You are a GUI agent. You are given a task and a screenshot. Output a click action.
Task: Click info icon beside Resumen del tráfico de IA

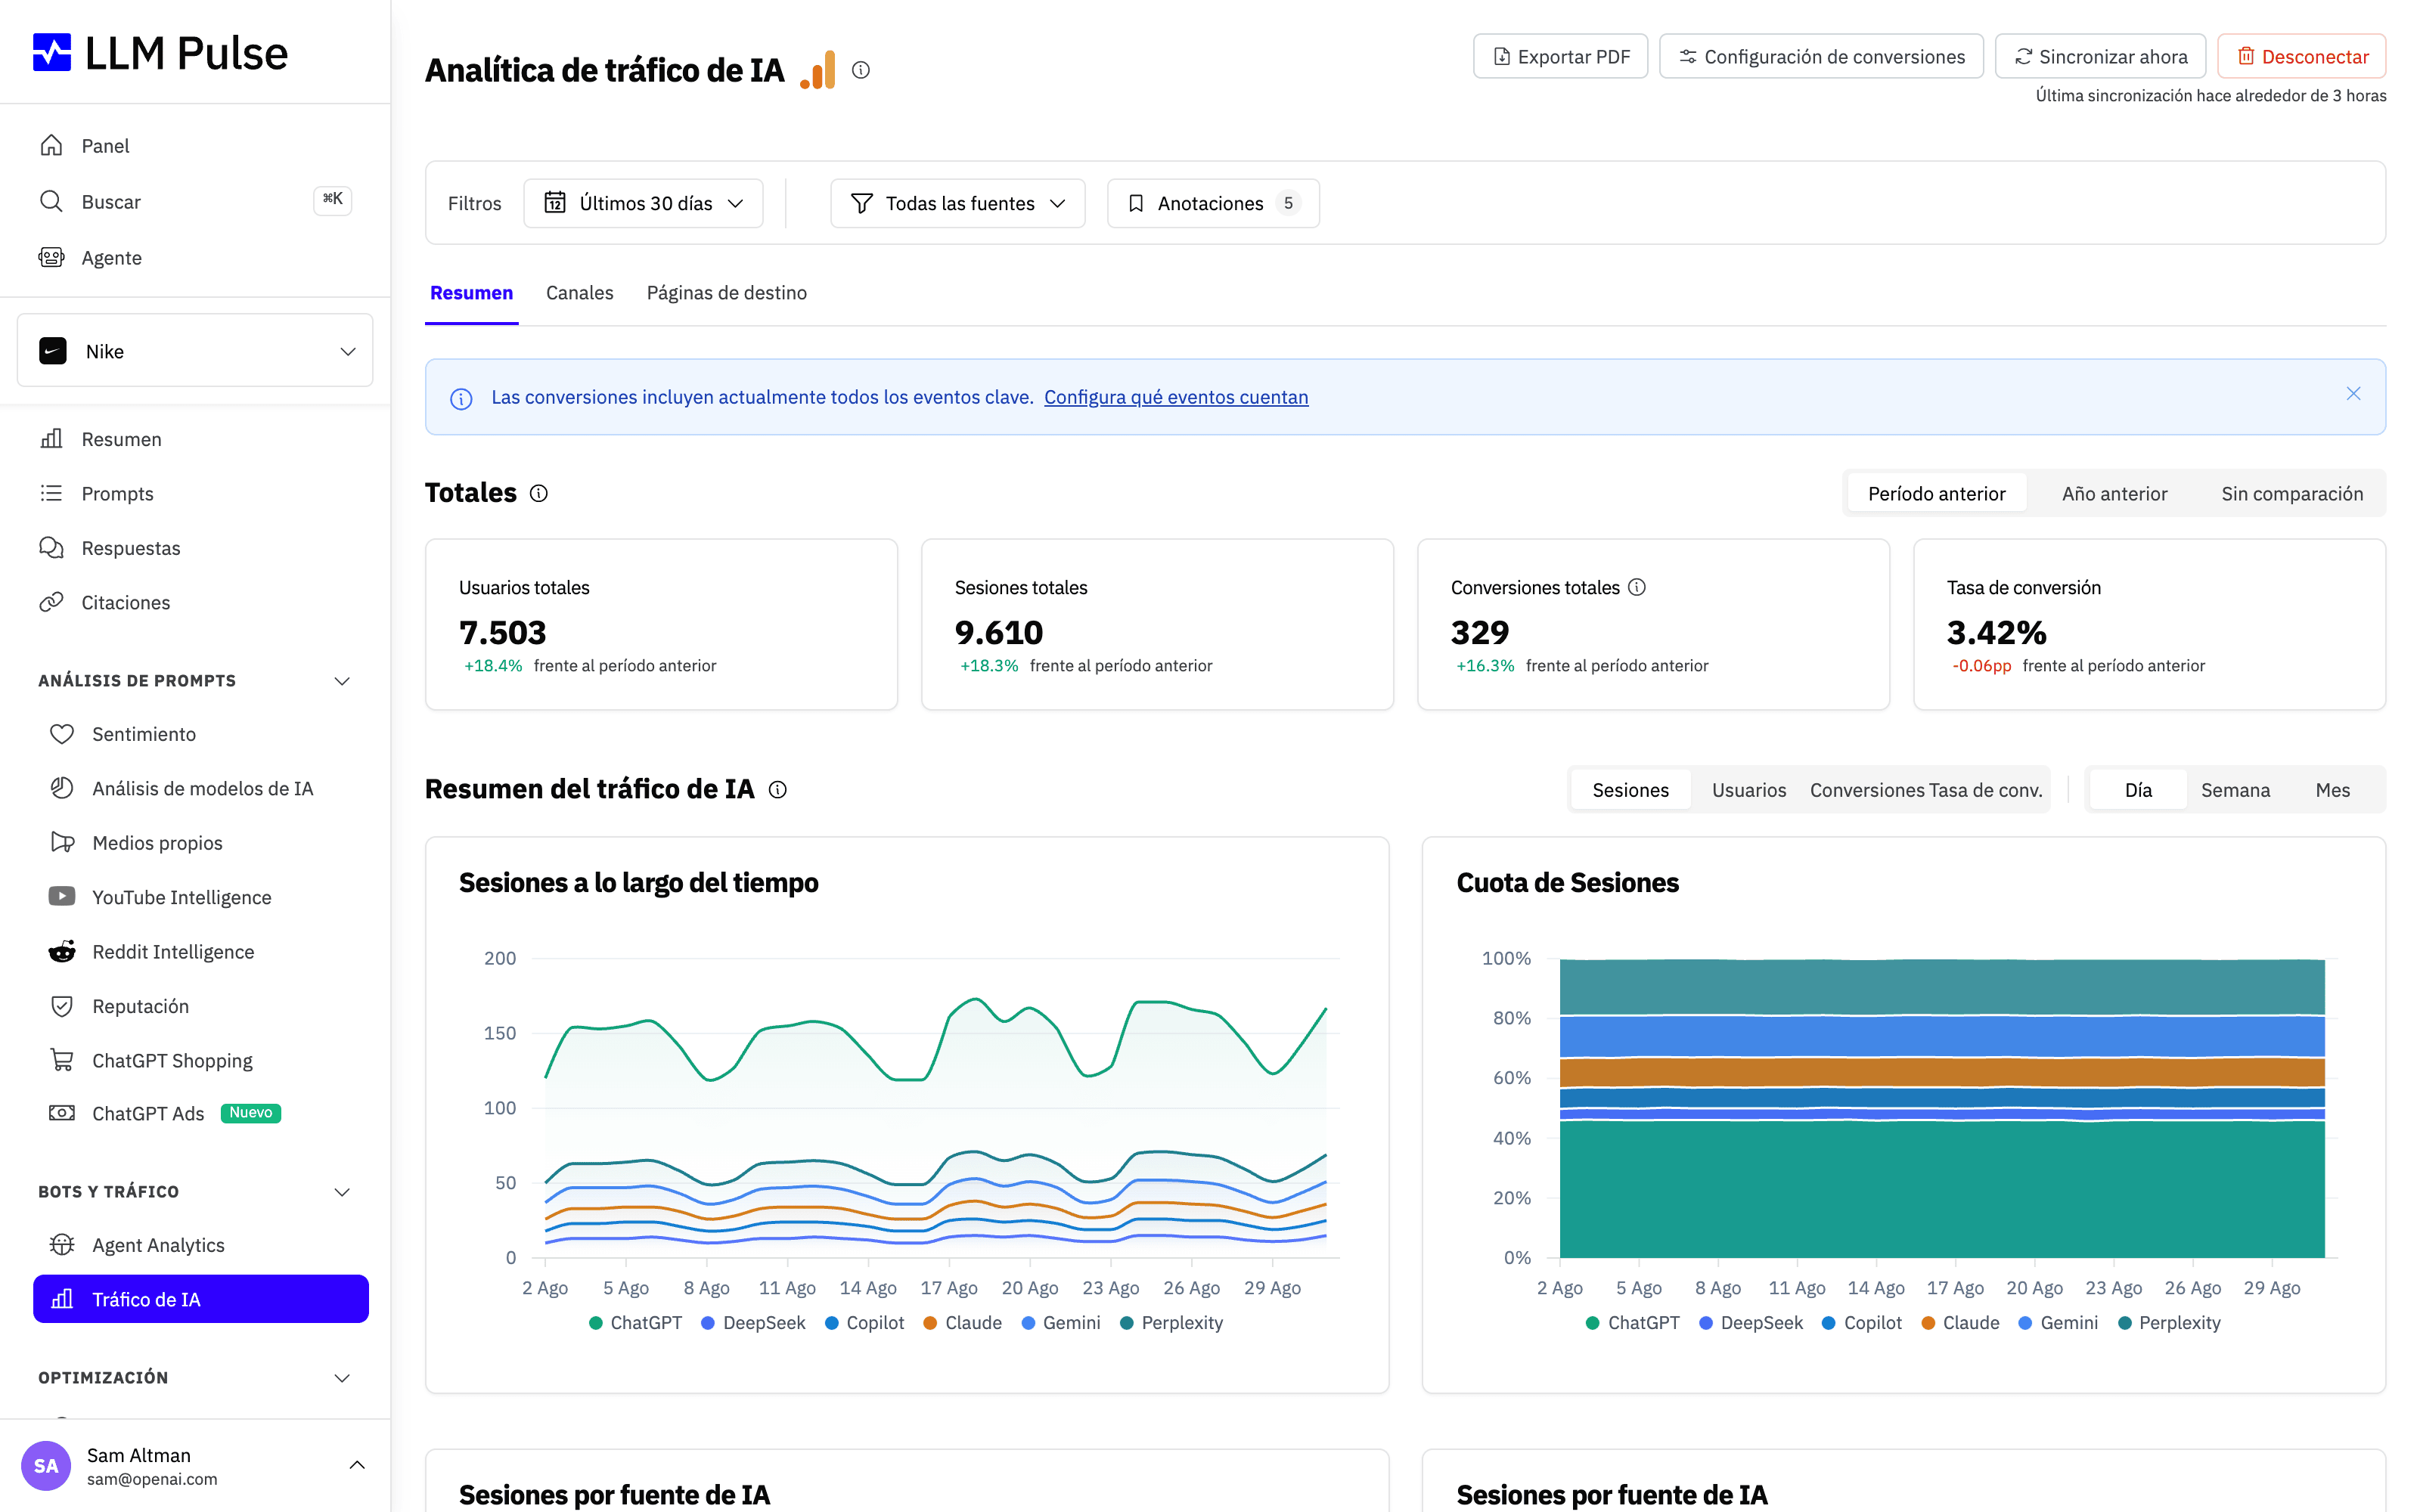778,790
